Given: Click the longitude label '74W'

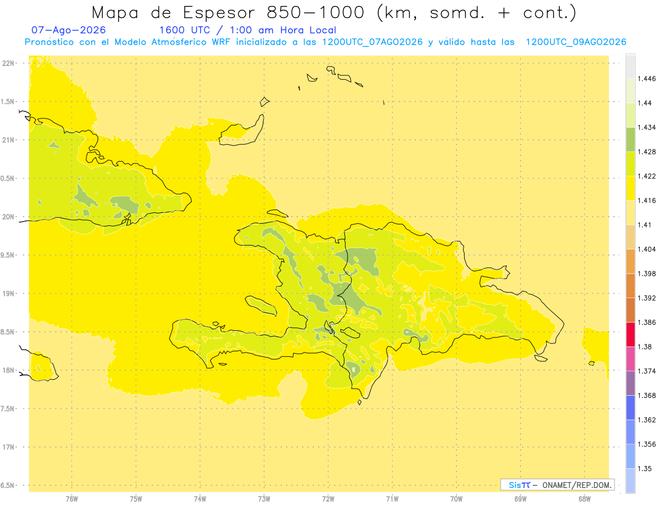Looking at the screenshot, I should [x=200, y=498].
